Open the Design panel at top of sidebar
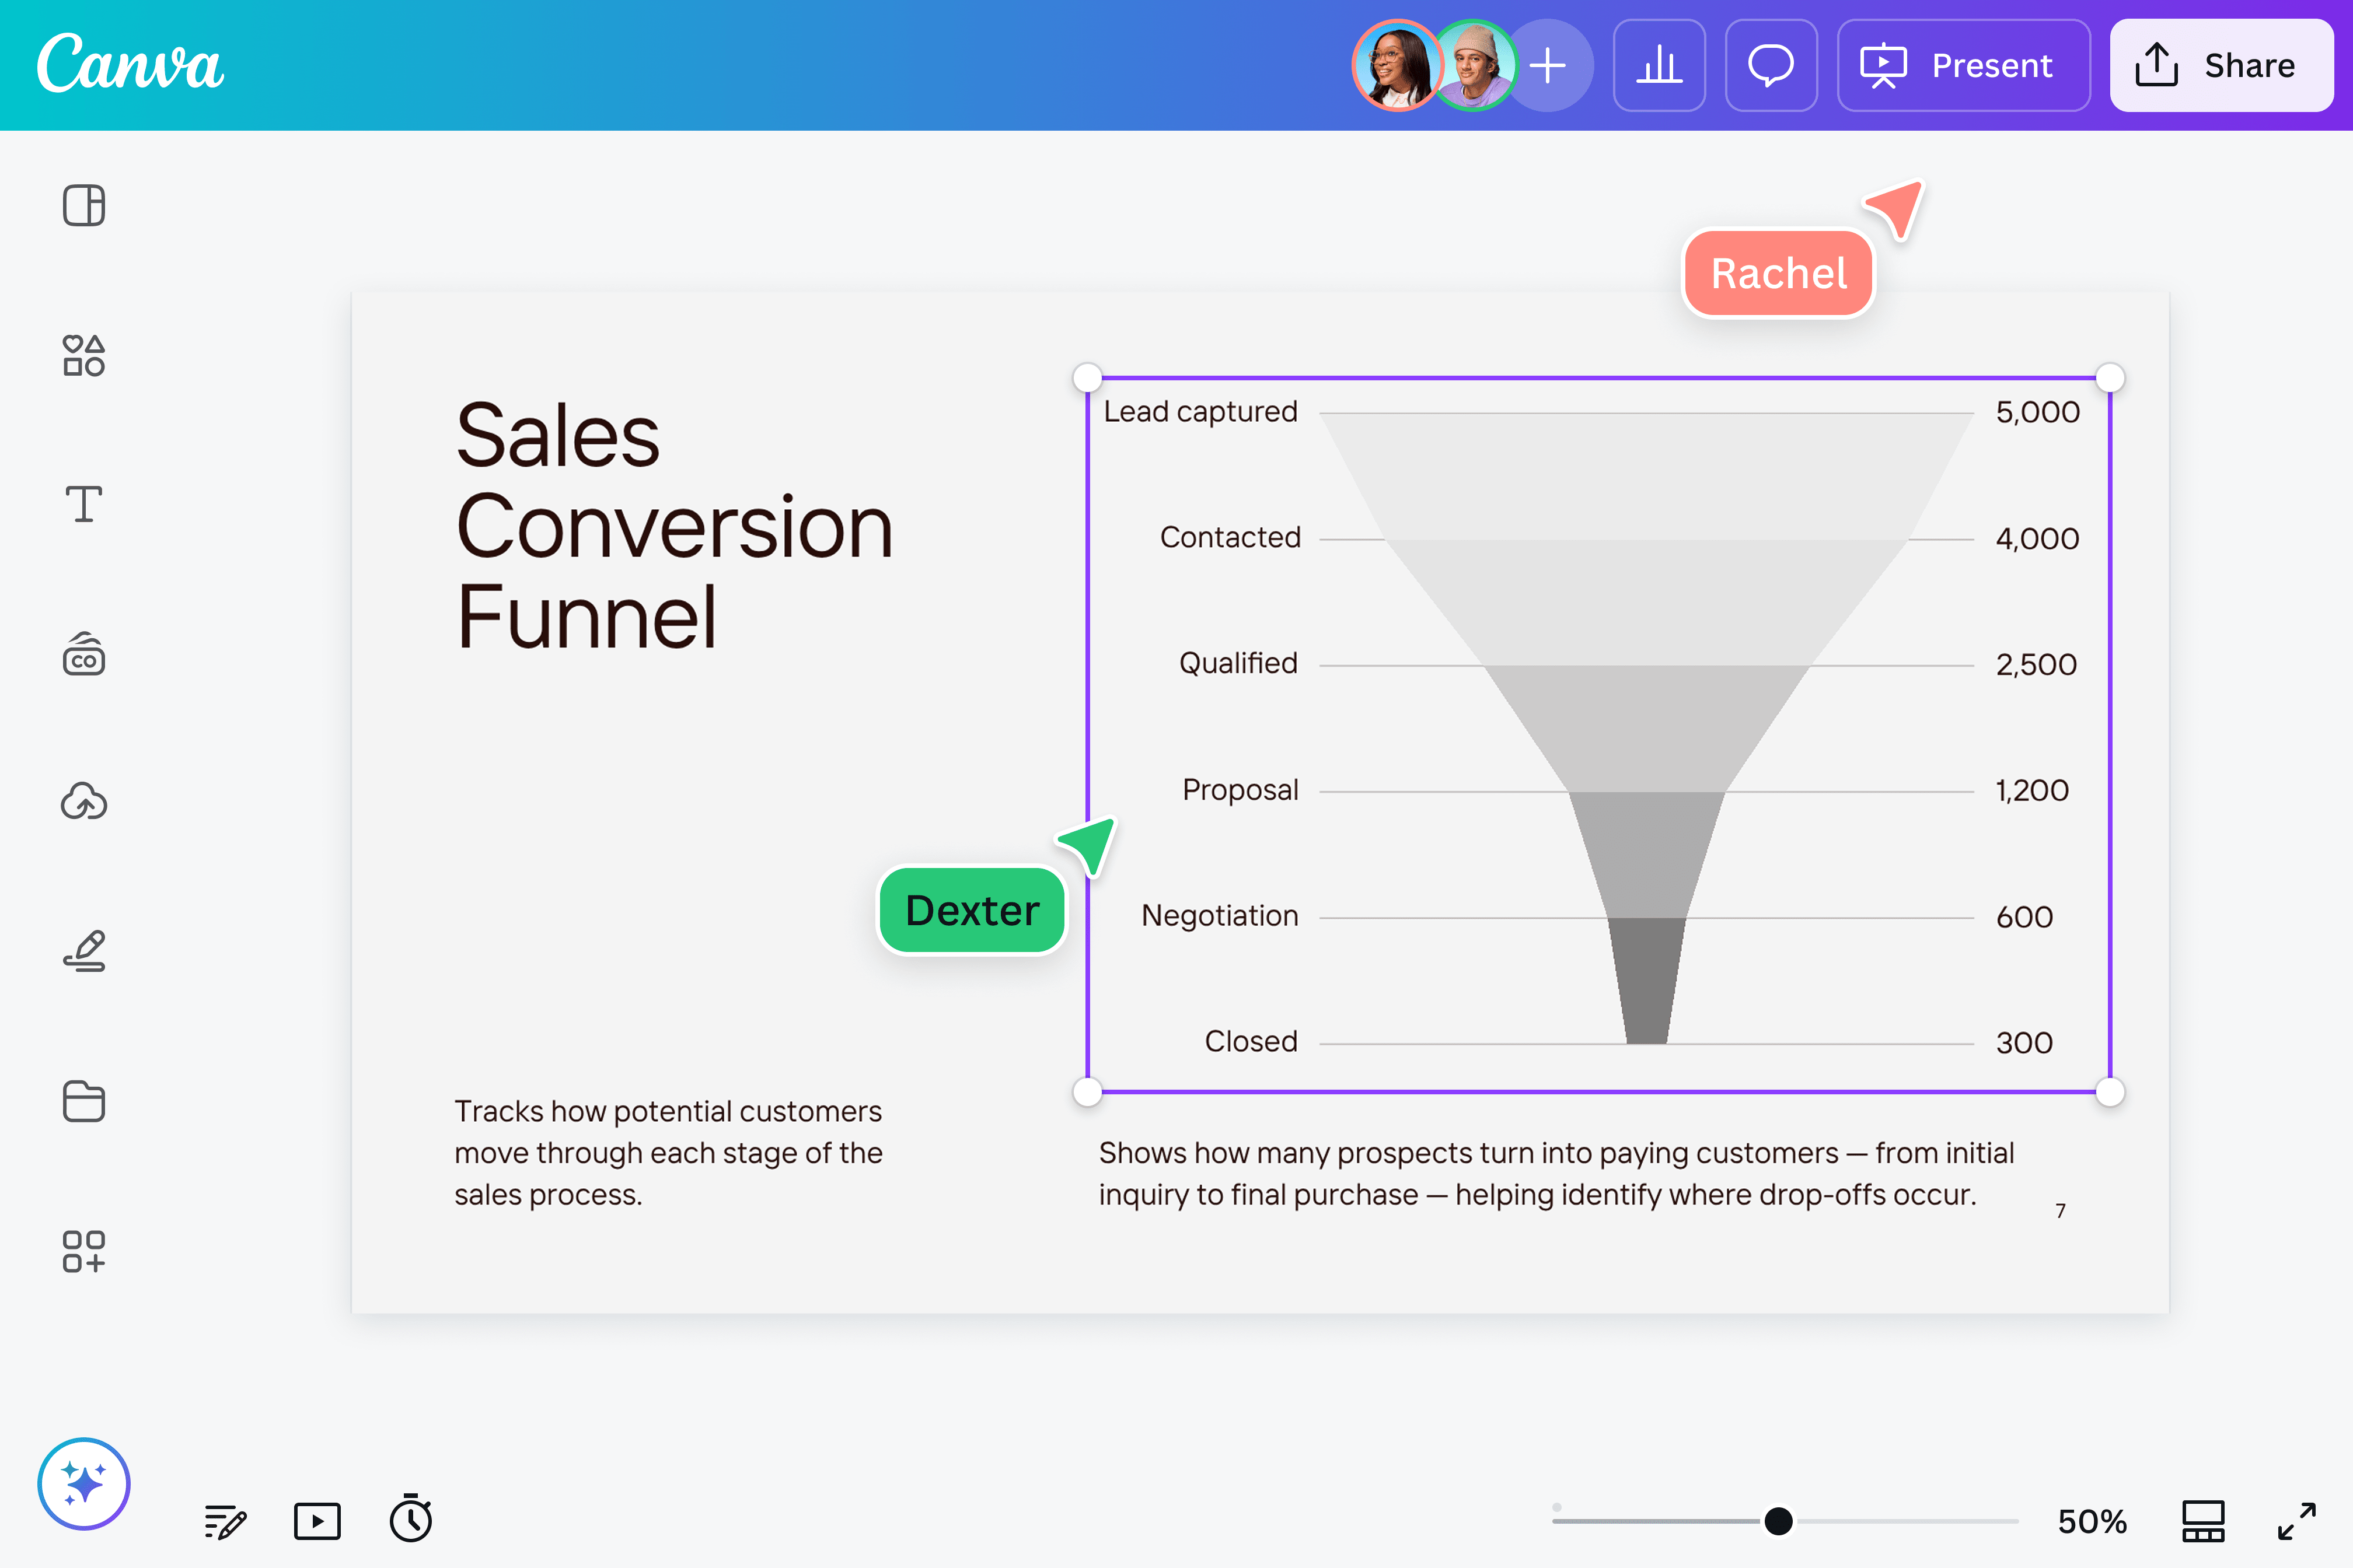Image resolution: width=2353 pixels, height=1568 pixels. (x=84, y=205)
